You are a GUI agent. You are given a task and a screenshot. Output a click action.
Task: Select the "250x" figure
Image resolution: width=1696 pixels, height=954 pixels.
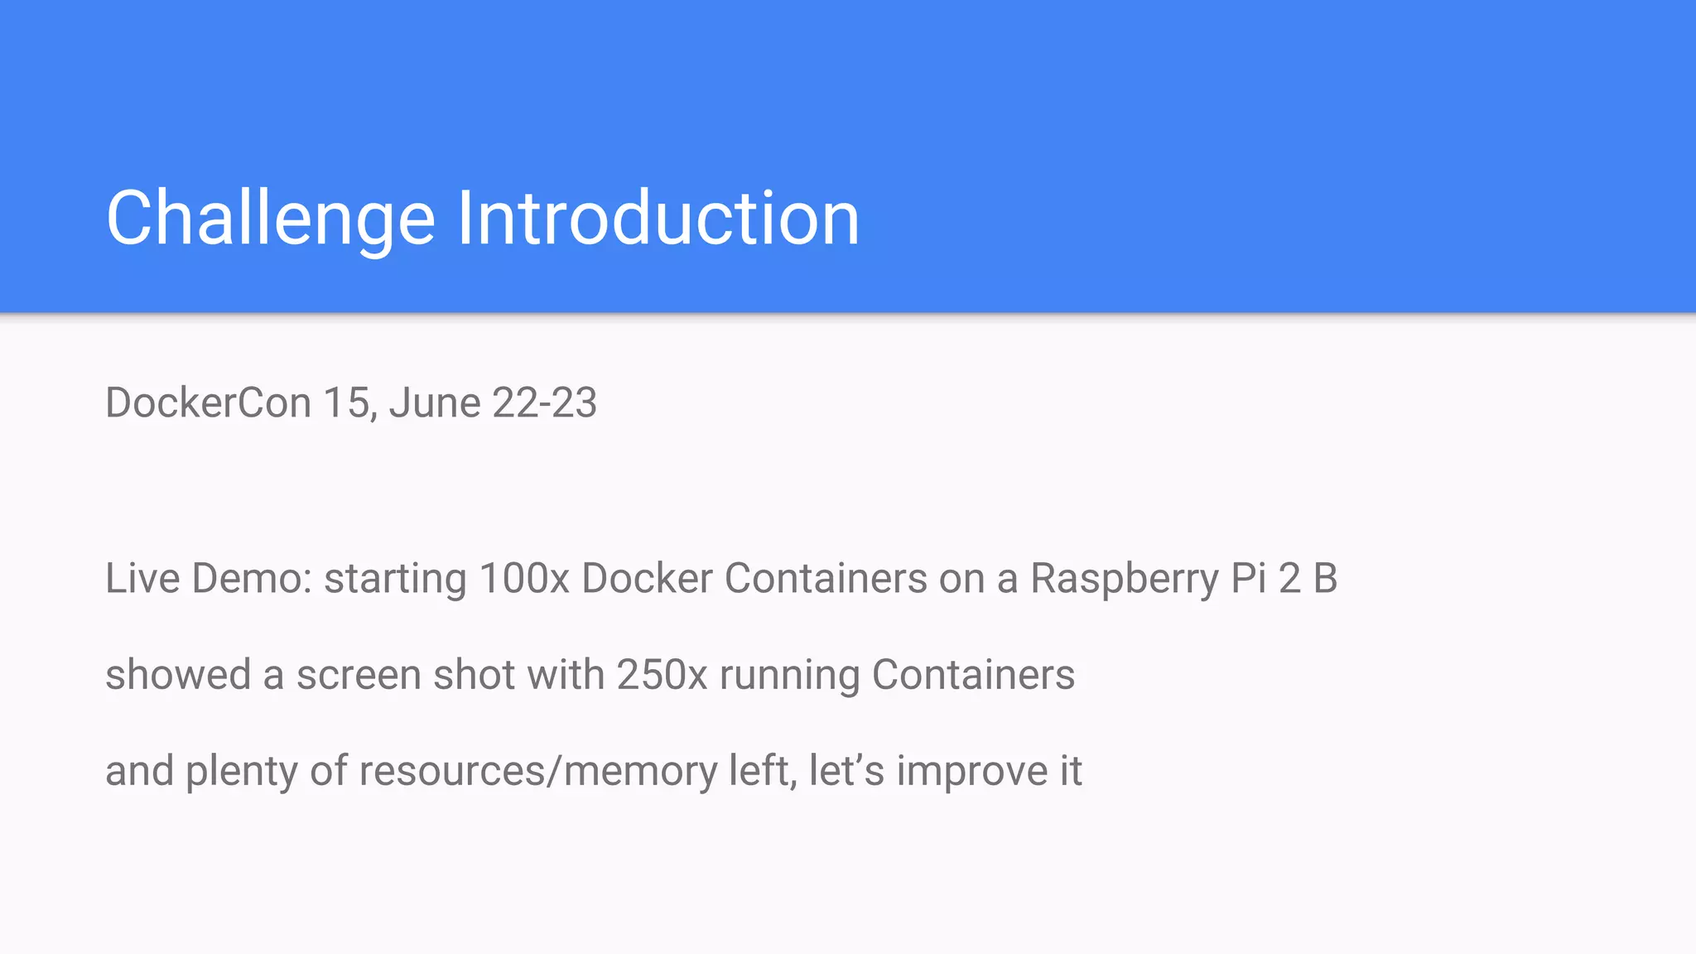pyautogui.click(x=662, y=674)
